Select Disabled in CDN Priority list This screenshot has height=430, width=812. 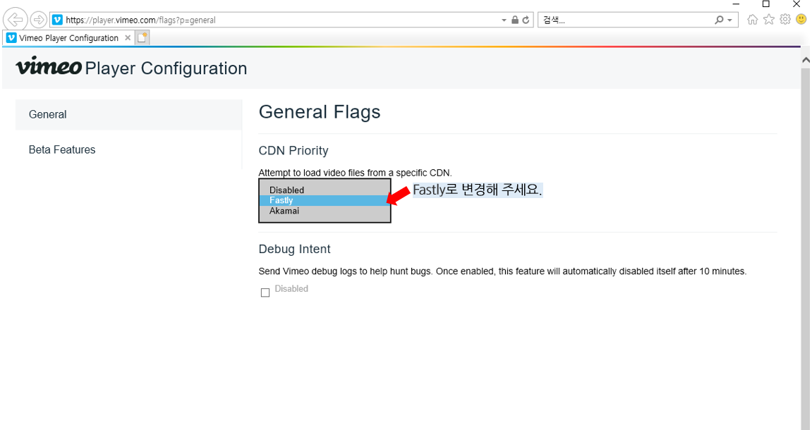point(286,190)
